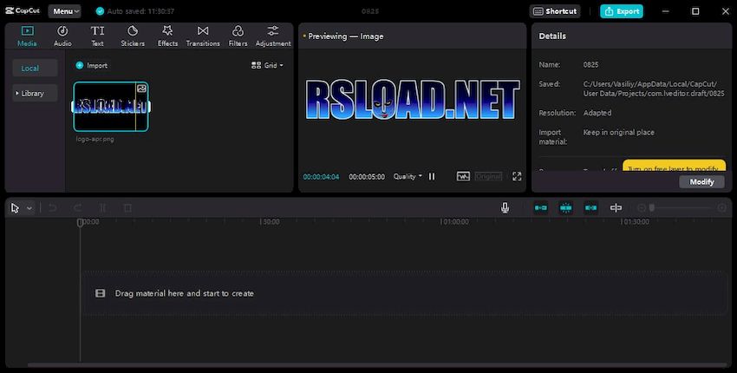Viewport: 737px width, 373px height.
Task: Click the timeline playhead handle
Action: point(80,222)
